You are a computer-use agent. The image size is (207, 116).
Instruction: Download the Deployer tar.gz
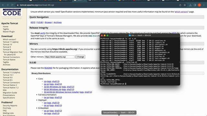click(x=46, y=105)
